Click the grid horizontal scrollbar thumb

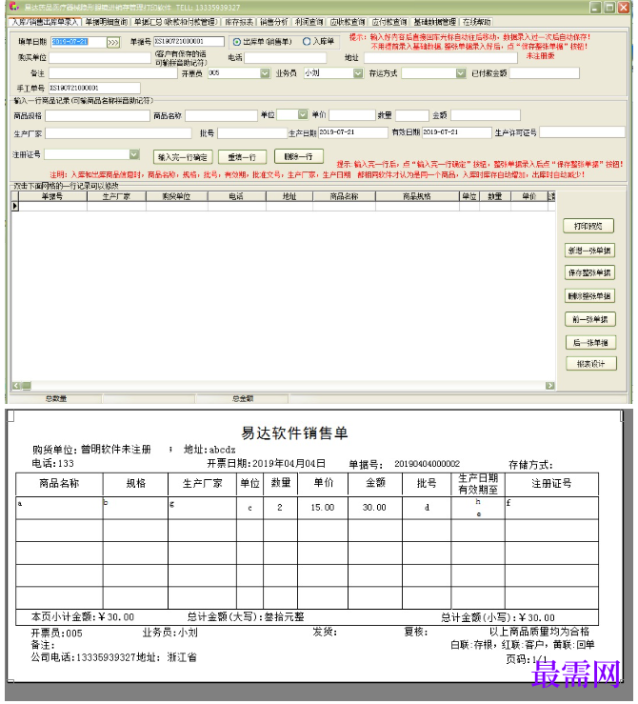(x=27, y=386)
